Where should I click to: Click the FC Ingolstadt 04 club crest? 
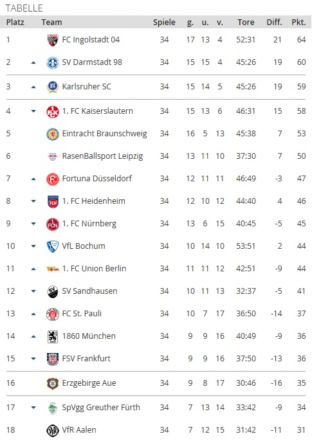pos(53,40)
